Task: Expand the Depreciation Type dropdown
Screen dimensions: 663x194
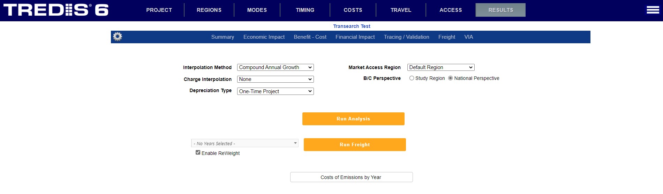Action: [275, 91]
